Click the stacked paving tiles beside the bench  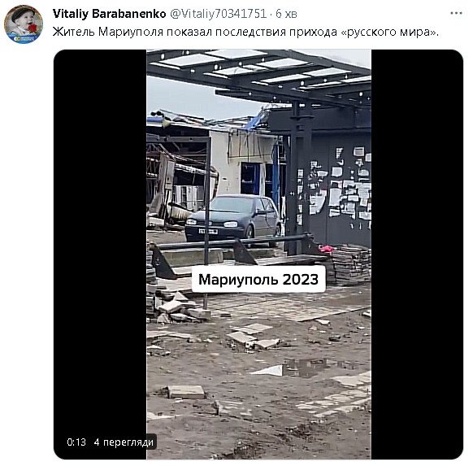tap(351, 264)
